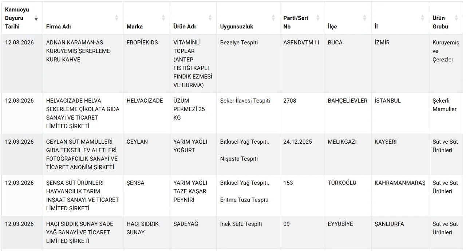466x251 pixels.
Task: Sort the İlçe column via its arrows
Action: pos(364,18)
